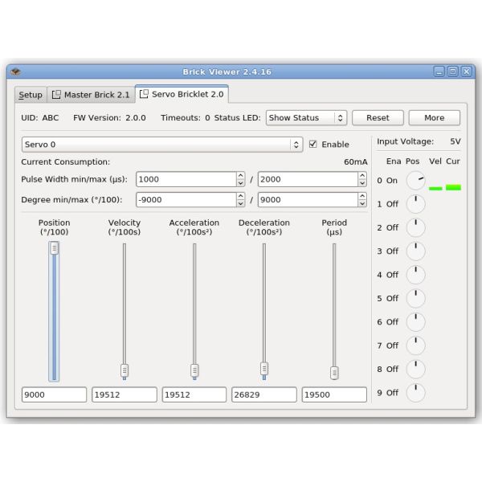The height and width of the screenshot is (482, 482).
Task: Click the green velocity indicator bar of servo 0
Action: (x=435, y=188)
